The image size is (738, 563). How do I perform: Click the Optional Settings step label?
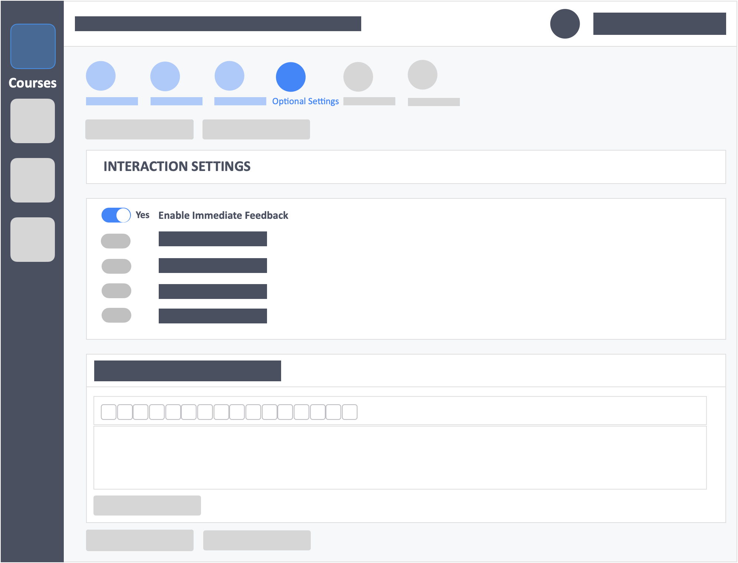[x=306, y=101]
